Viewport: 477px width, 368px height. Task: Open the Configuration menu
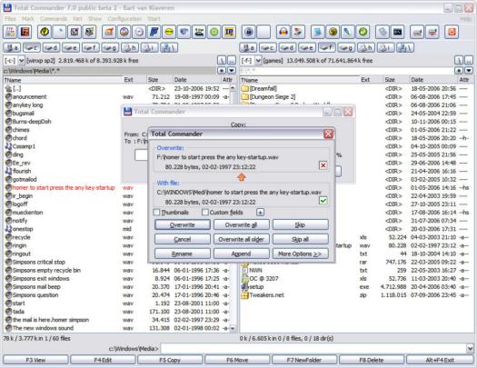click(x=124, y=19)
